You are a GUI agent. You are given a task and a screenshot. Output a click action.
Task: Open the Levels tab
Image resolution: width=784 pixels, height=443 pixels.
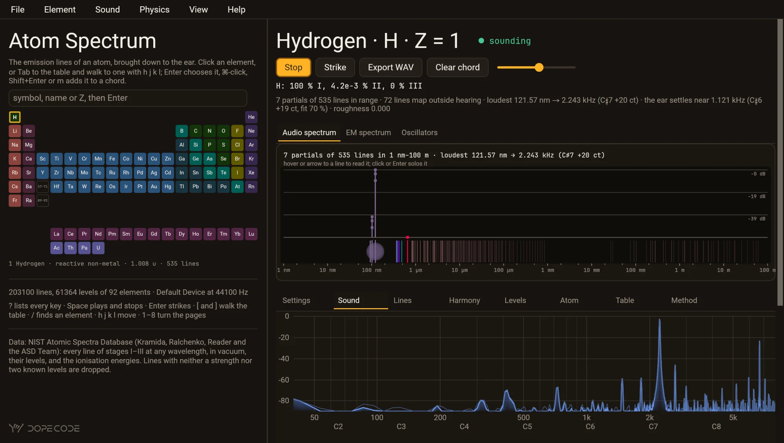point(515,300)
